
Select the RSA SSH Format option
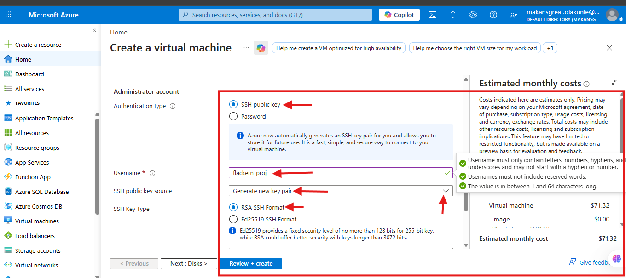click(x=233, y=207)
